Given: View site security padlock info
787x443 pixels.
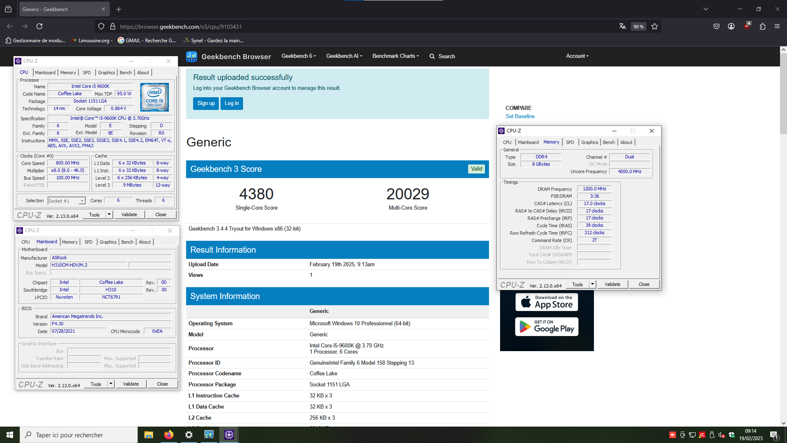Looking at the screenshot, I should (113, 26).
